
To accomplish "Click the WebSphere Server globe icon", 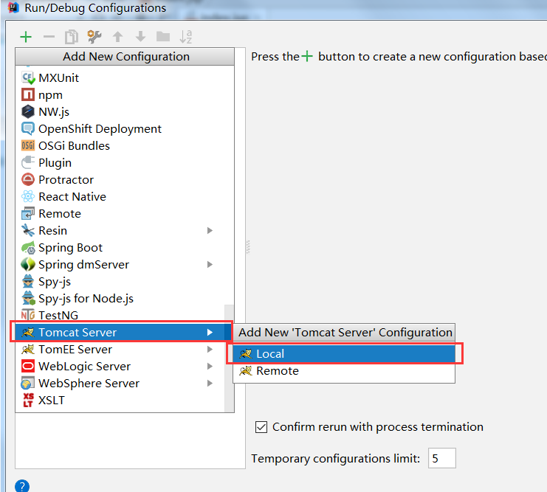I will [x=28, y=384].
